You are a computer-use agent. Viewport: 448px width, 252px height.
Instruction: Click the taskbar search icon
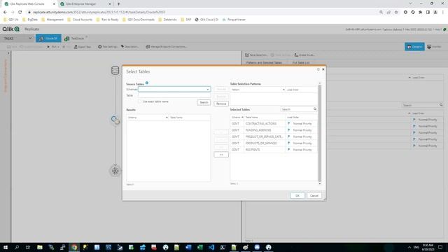[x=17, y=247]
